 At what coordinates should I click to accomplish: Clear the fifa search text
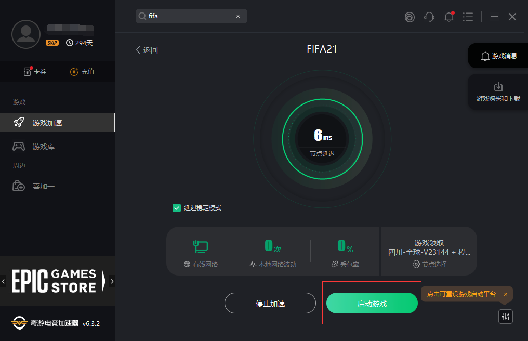point(238,16)
